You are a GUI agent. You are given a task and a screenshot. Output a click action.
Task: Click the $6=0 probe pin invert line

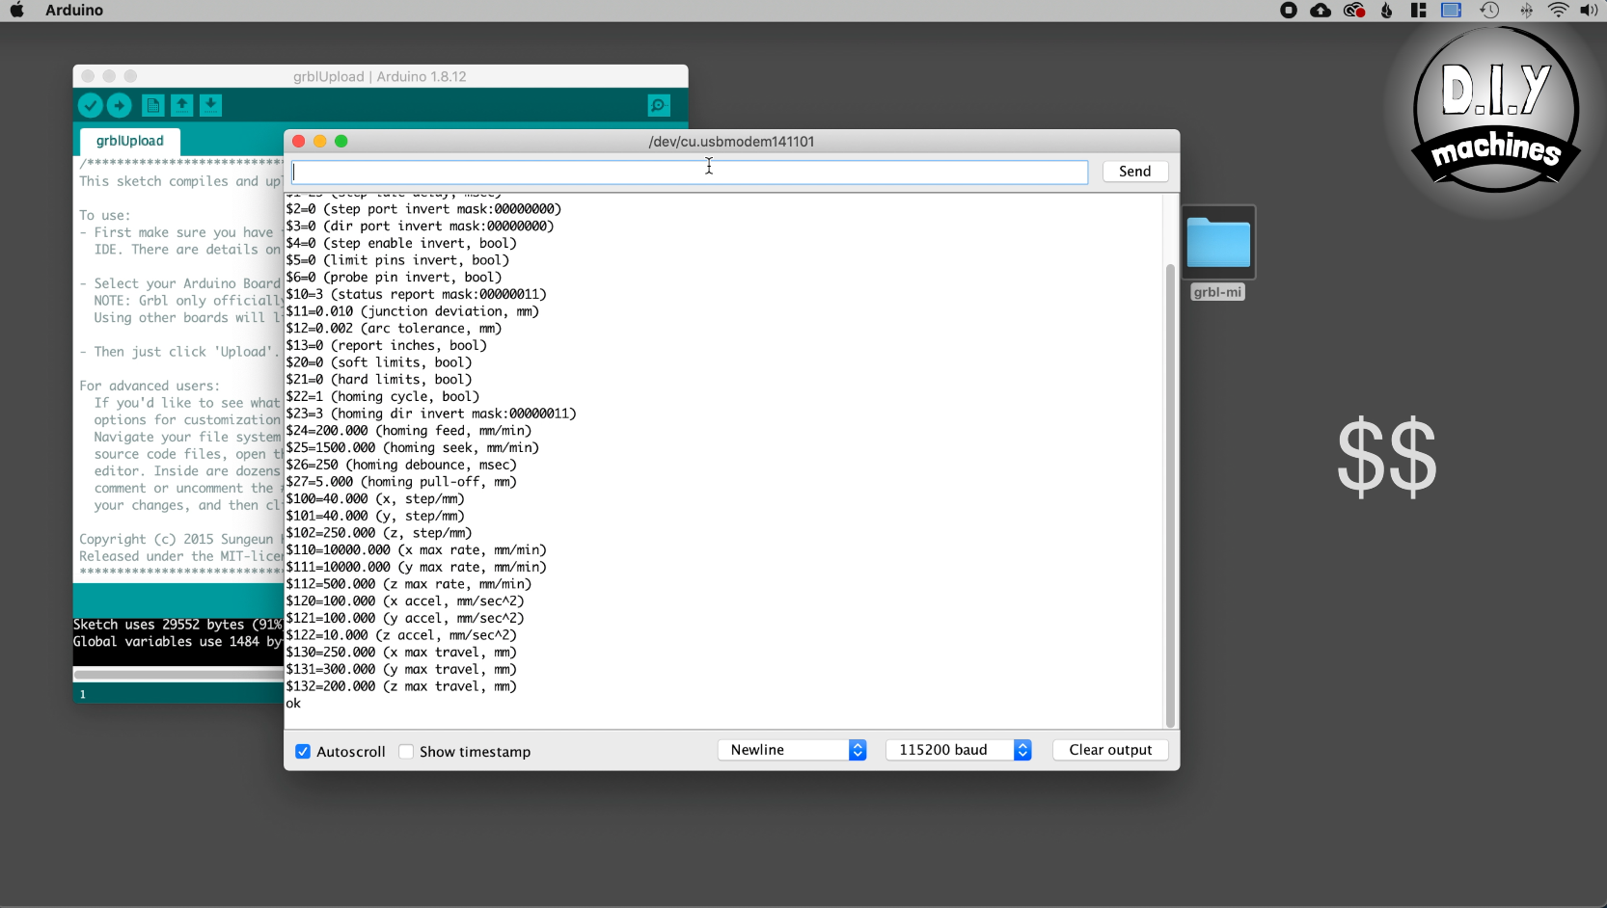pyautogui.click(x=394, y=278)
